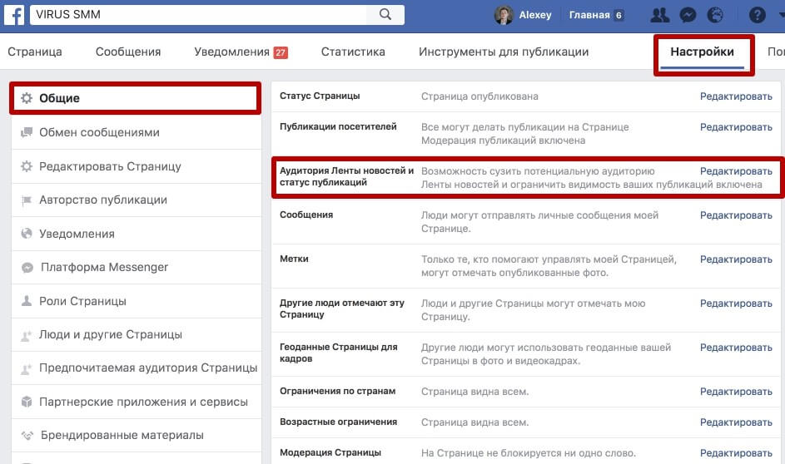Image resolution: width=785 pixels, height=464 pixels.
Task: Open Роли Страницы settings
Action: pyautogui.click(x=137, y=301)
